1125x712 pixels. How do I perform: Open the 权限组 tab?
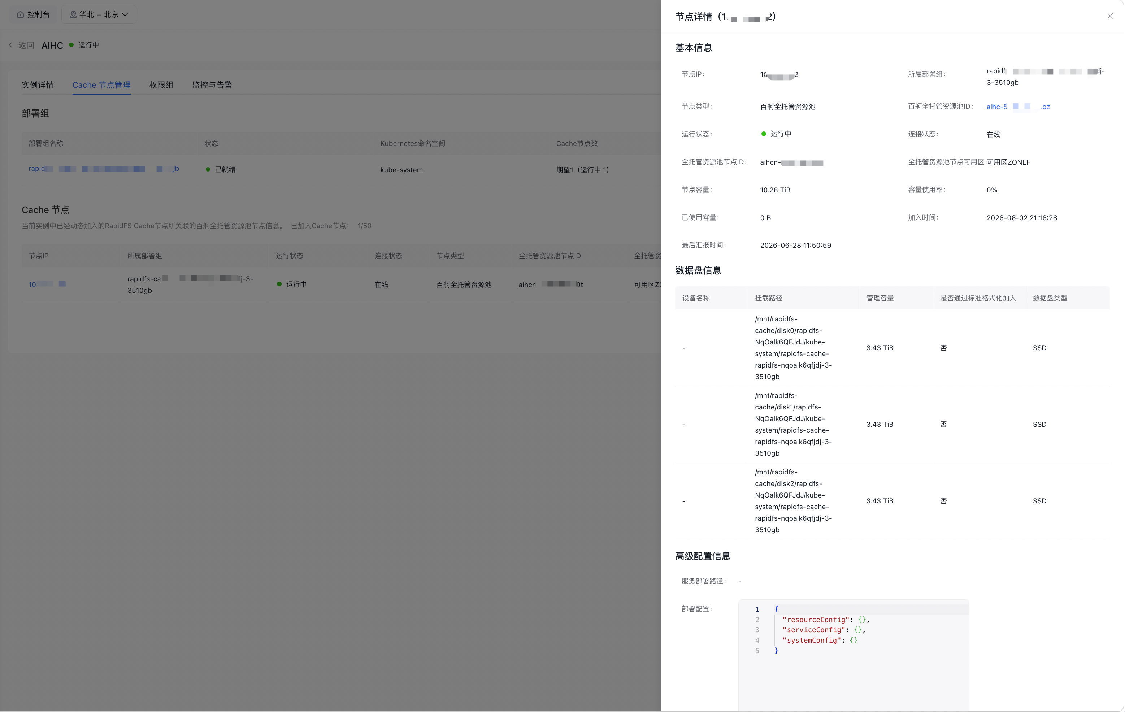pyautogui.click(x=161, y=85)
